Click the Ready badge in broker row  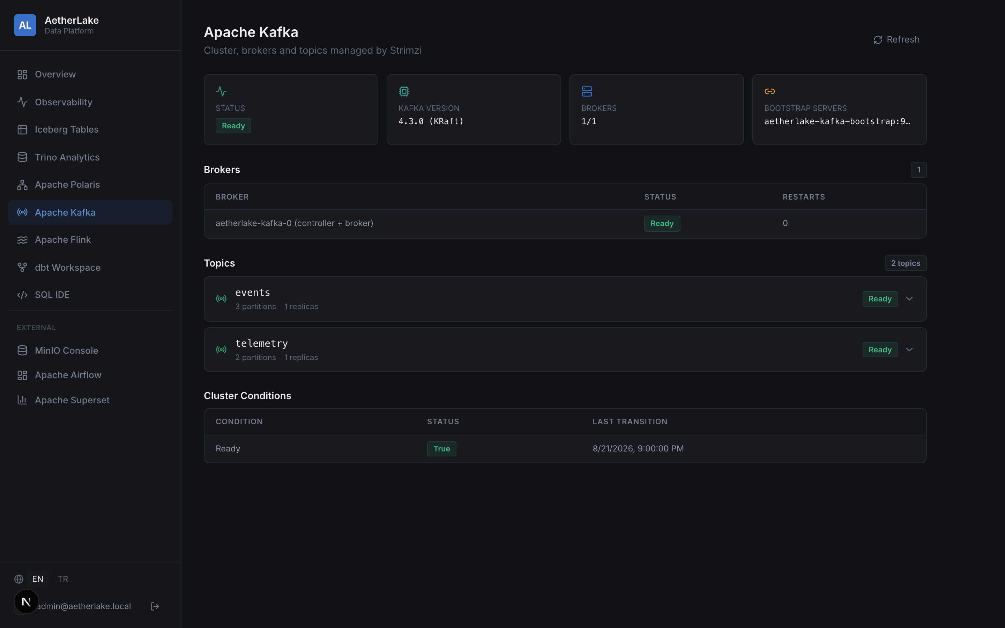click(x=662, y=223)
